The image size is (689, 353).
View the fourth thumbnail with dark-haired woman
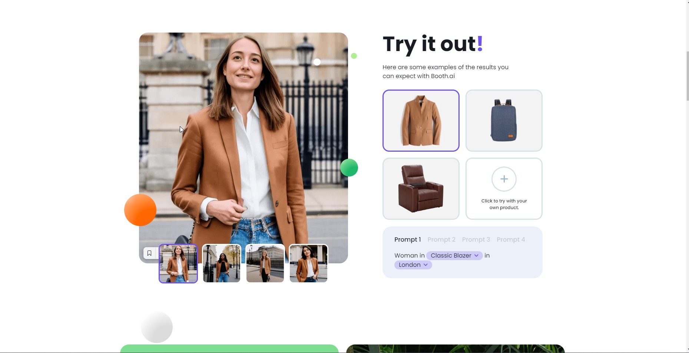308,263
